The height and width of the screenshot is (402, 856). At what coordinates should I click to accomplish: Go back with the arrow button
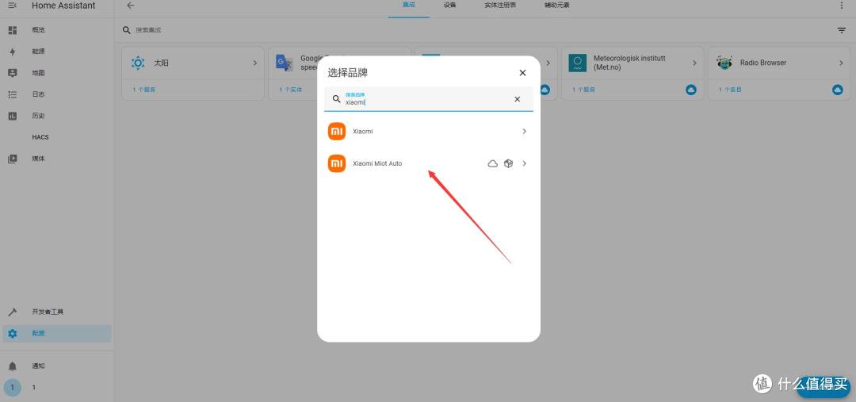click(130, 6)
